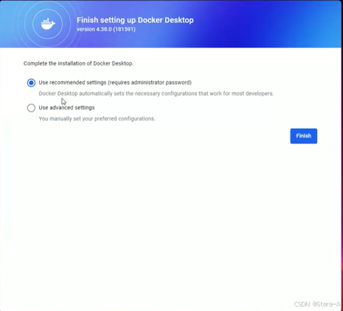The width and height of the screenshot is (343, 311).
Task: Click the 'Use advanced settings' label text
Action: click(67, 108)
